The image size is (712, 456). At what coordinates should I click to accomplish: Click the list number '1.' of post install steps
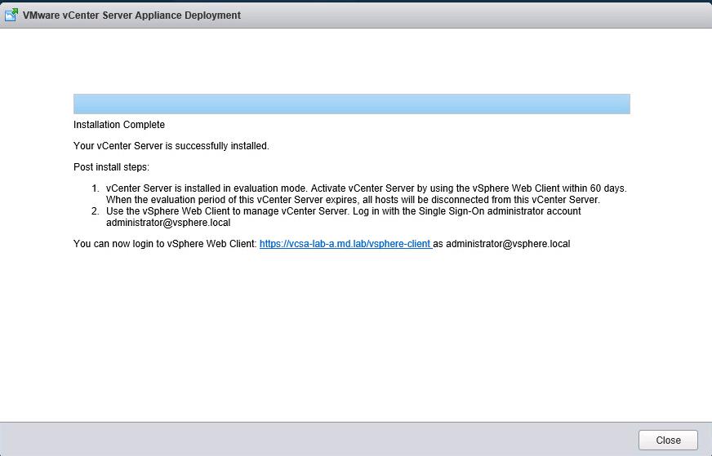pos(95,188)
